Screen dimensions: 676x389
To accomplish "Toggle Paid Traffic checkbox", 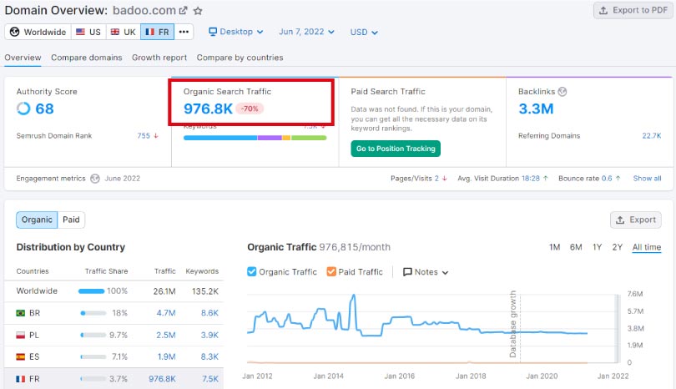I will tap(331, 271).
